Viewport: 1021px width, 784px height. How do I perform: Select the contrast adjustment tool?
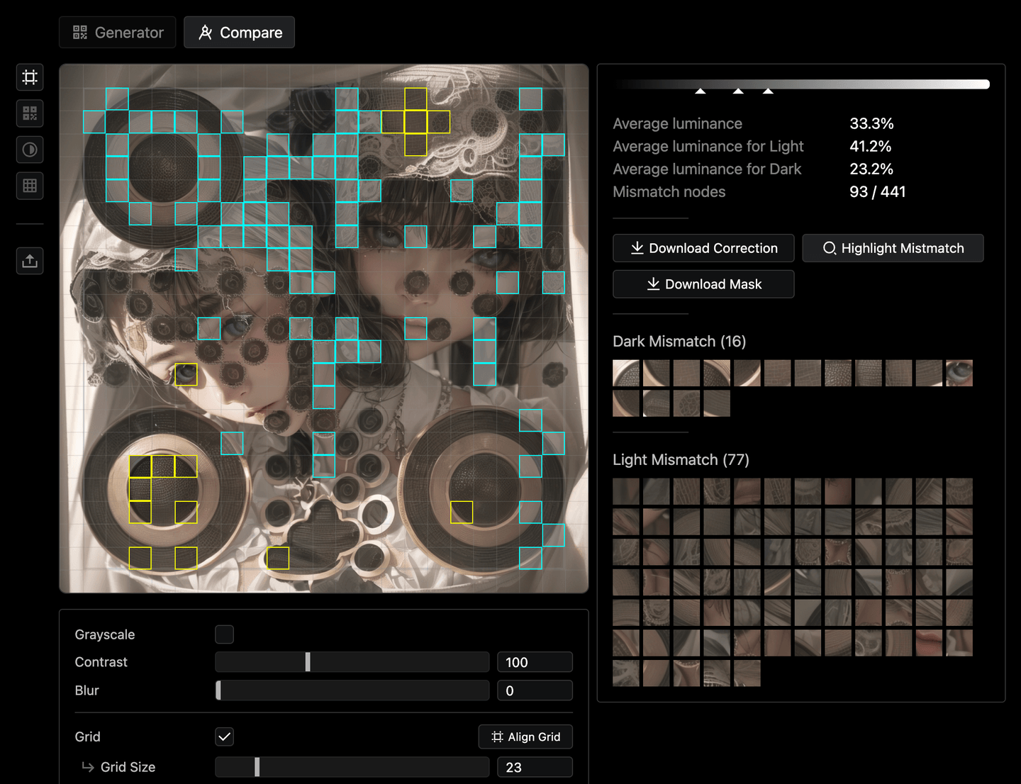[29, 150]
